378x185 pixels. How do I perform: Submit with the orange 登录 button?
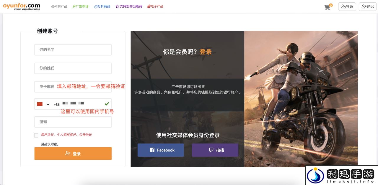click(73, 153)
